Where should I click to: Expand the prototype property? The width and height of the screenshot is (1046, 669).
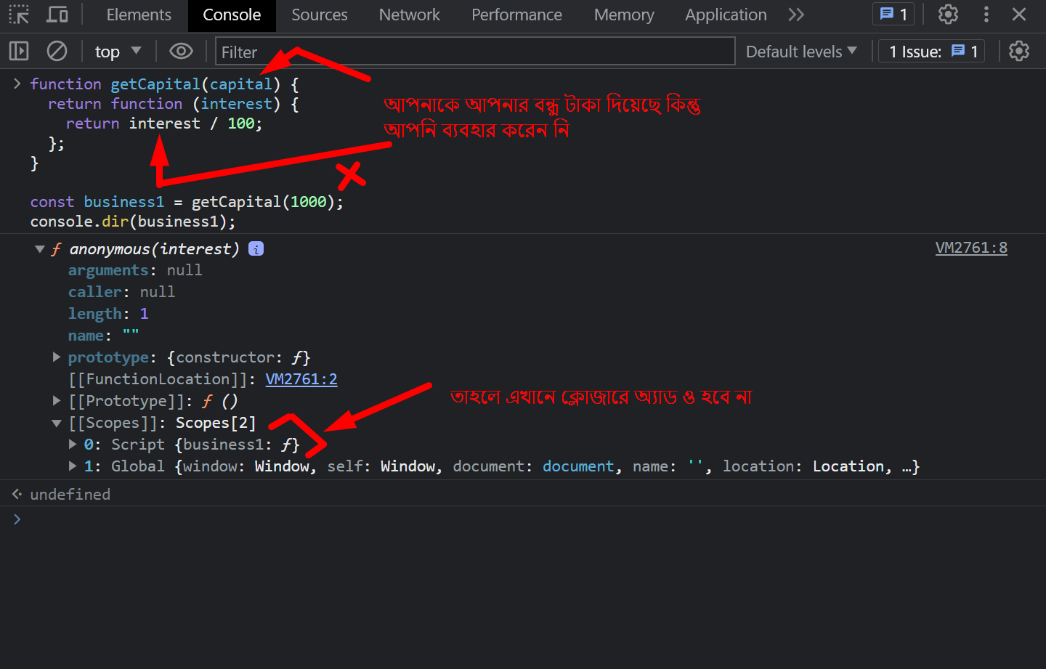point(57,357)
